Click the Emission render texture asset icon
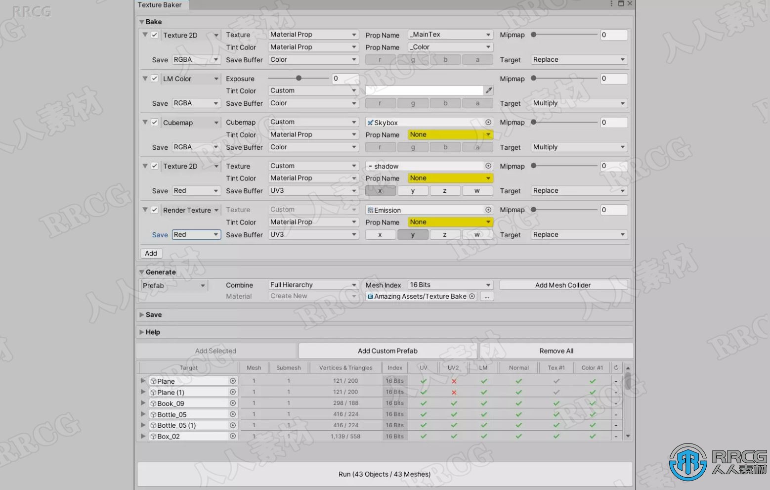Viewport: 770px width, 490px height. [370, 210]
